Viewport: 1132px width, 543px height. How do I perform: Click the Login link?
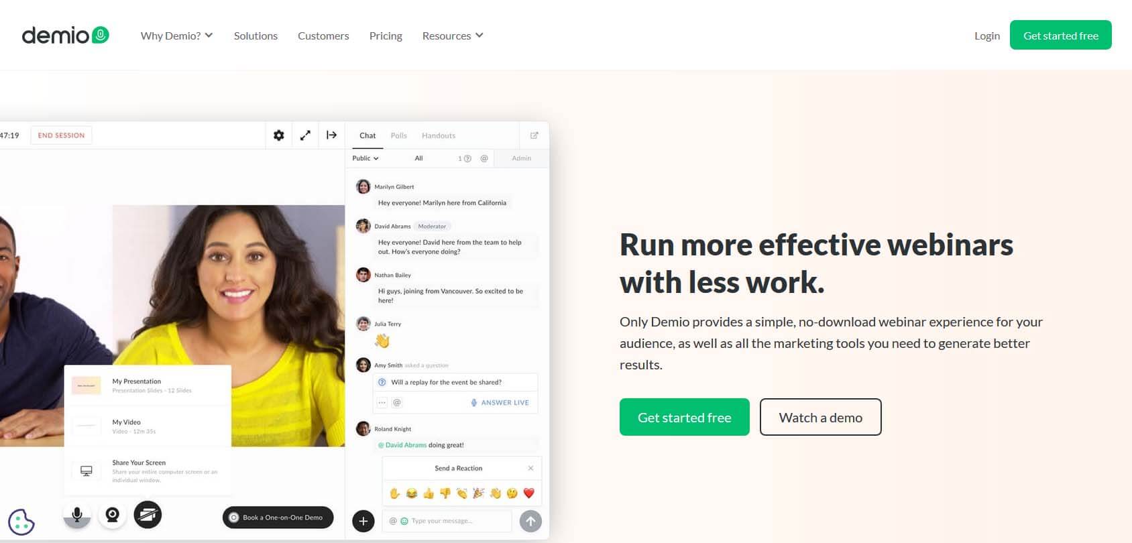pos(986,36)
